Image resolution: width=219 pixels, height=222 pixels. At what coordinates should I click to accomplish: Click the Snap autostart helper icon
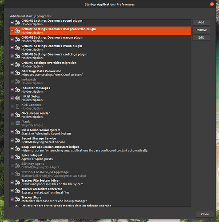click(x=17, y=149)
